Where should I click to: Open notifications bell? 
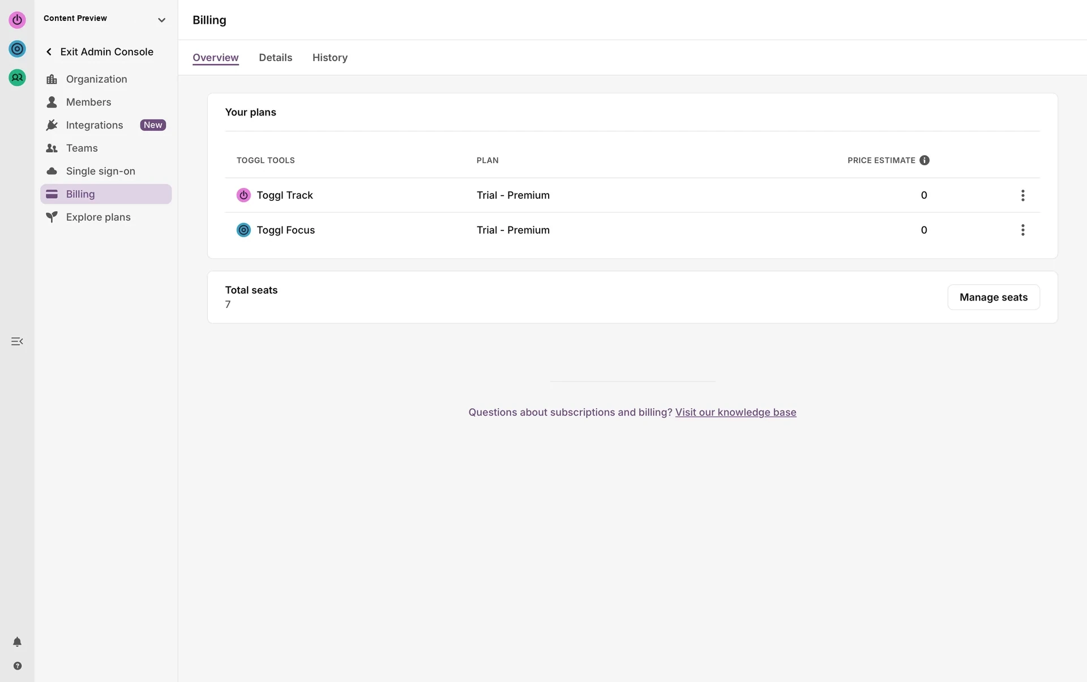point(17,642)
